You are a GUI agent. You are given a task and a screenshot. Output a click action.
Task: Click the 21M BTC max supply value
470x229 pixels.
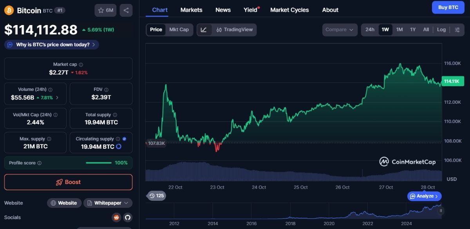click(35, 146)
